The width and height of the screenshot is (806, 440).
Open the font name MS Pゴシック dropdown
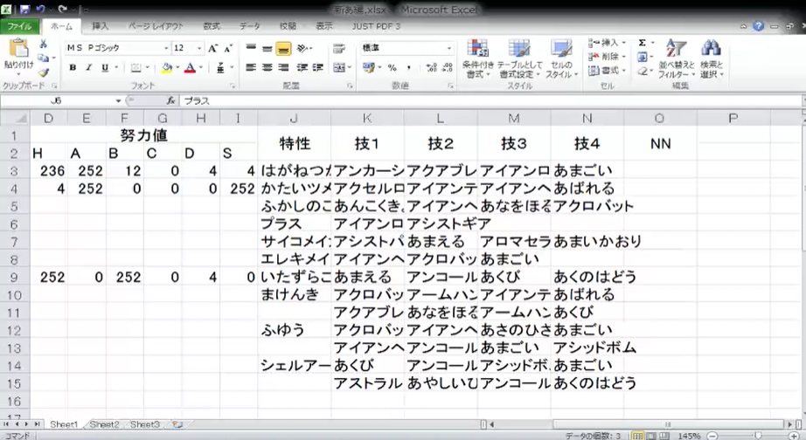tap(166, 48)
